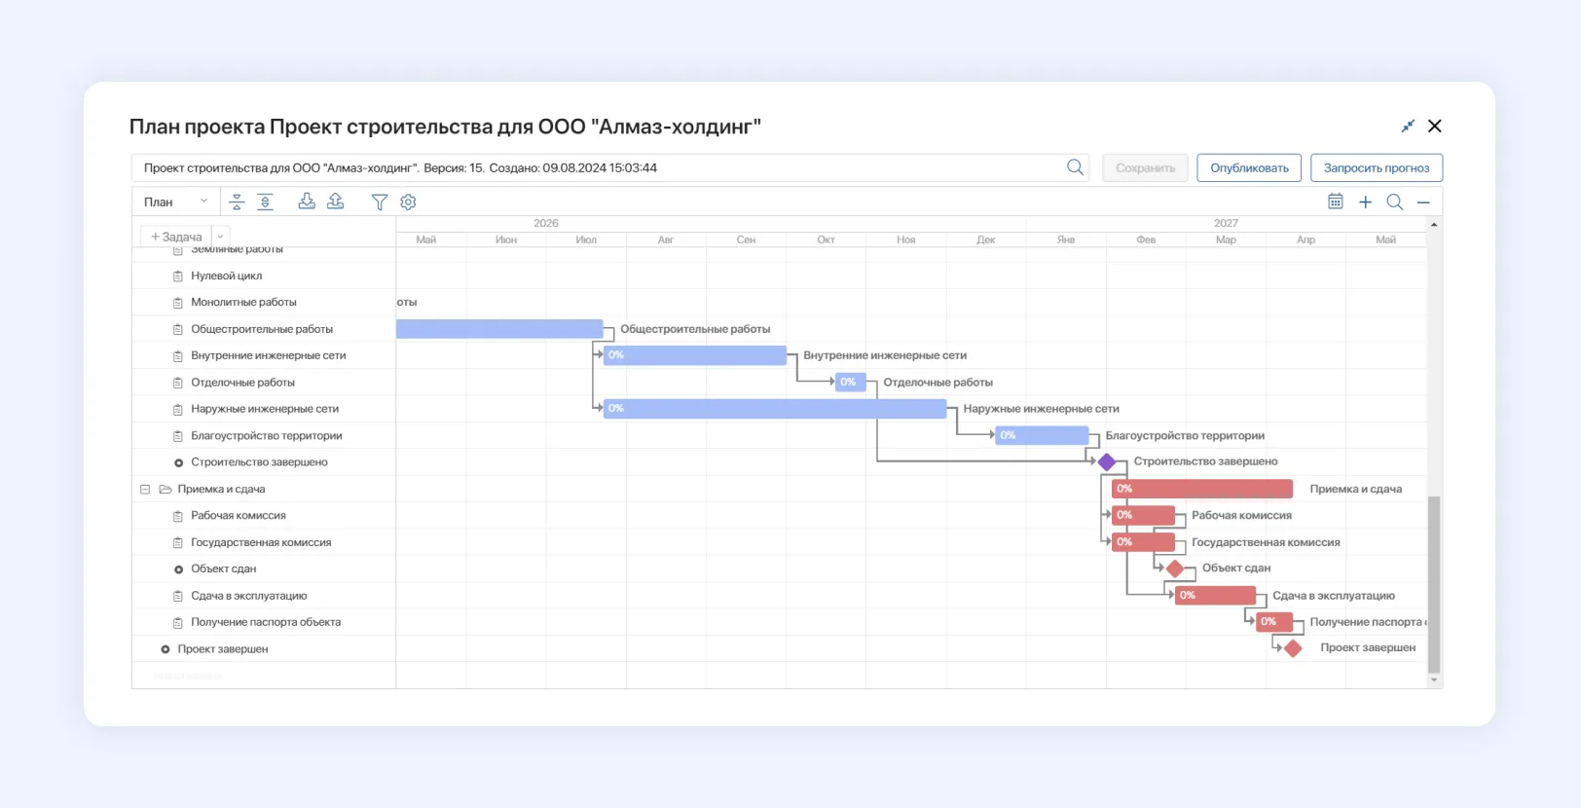Zoom out the timeline with minus icon
Screen dimensions: 1581x808
(1423, 202)
